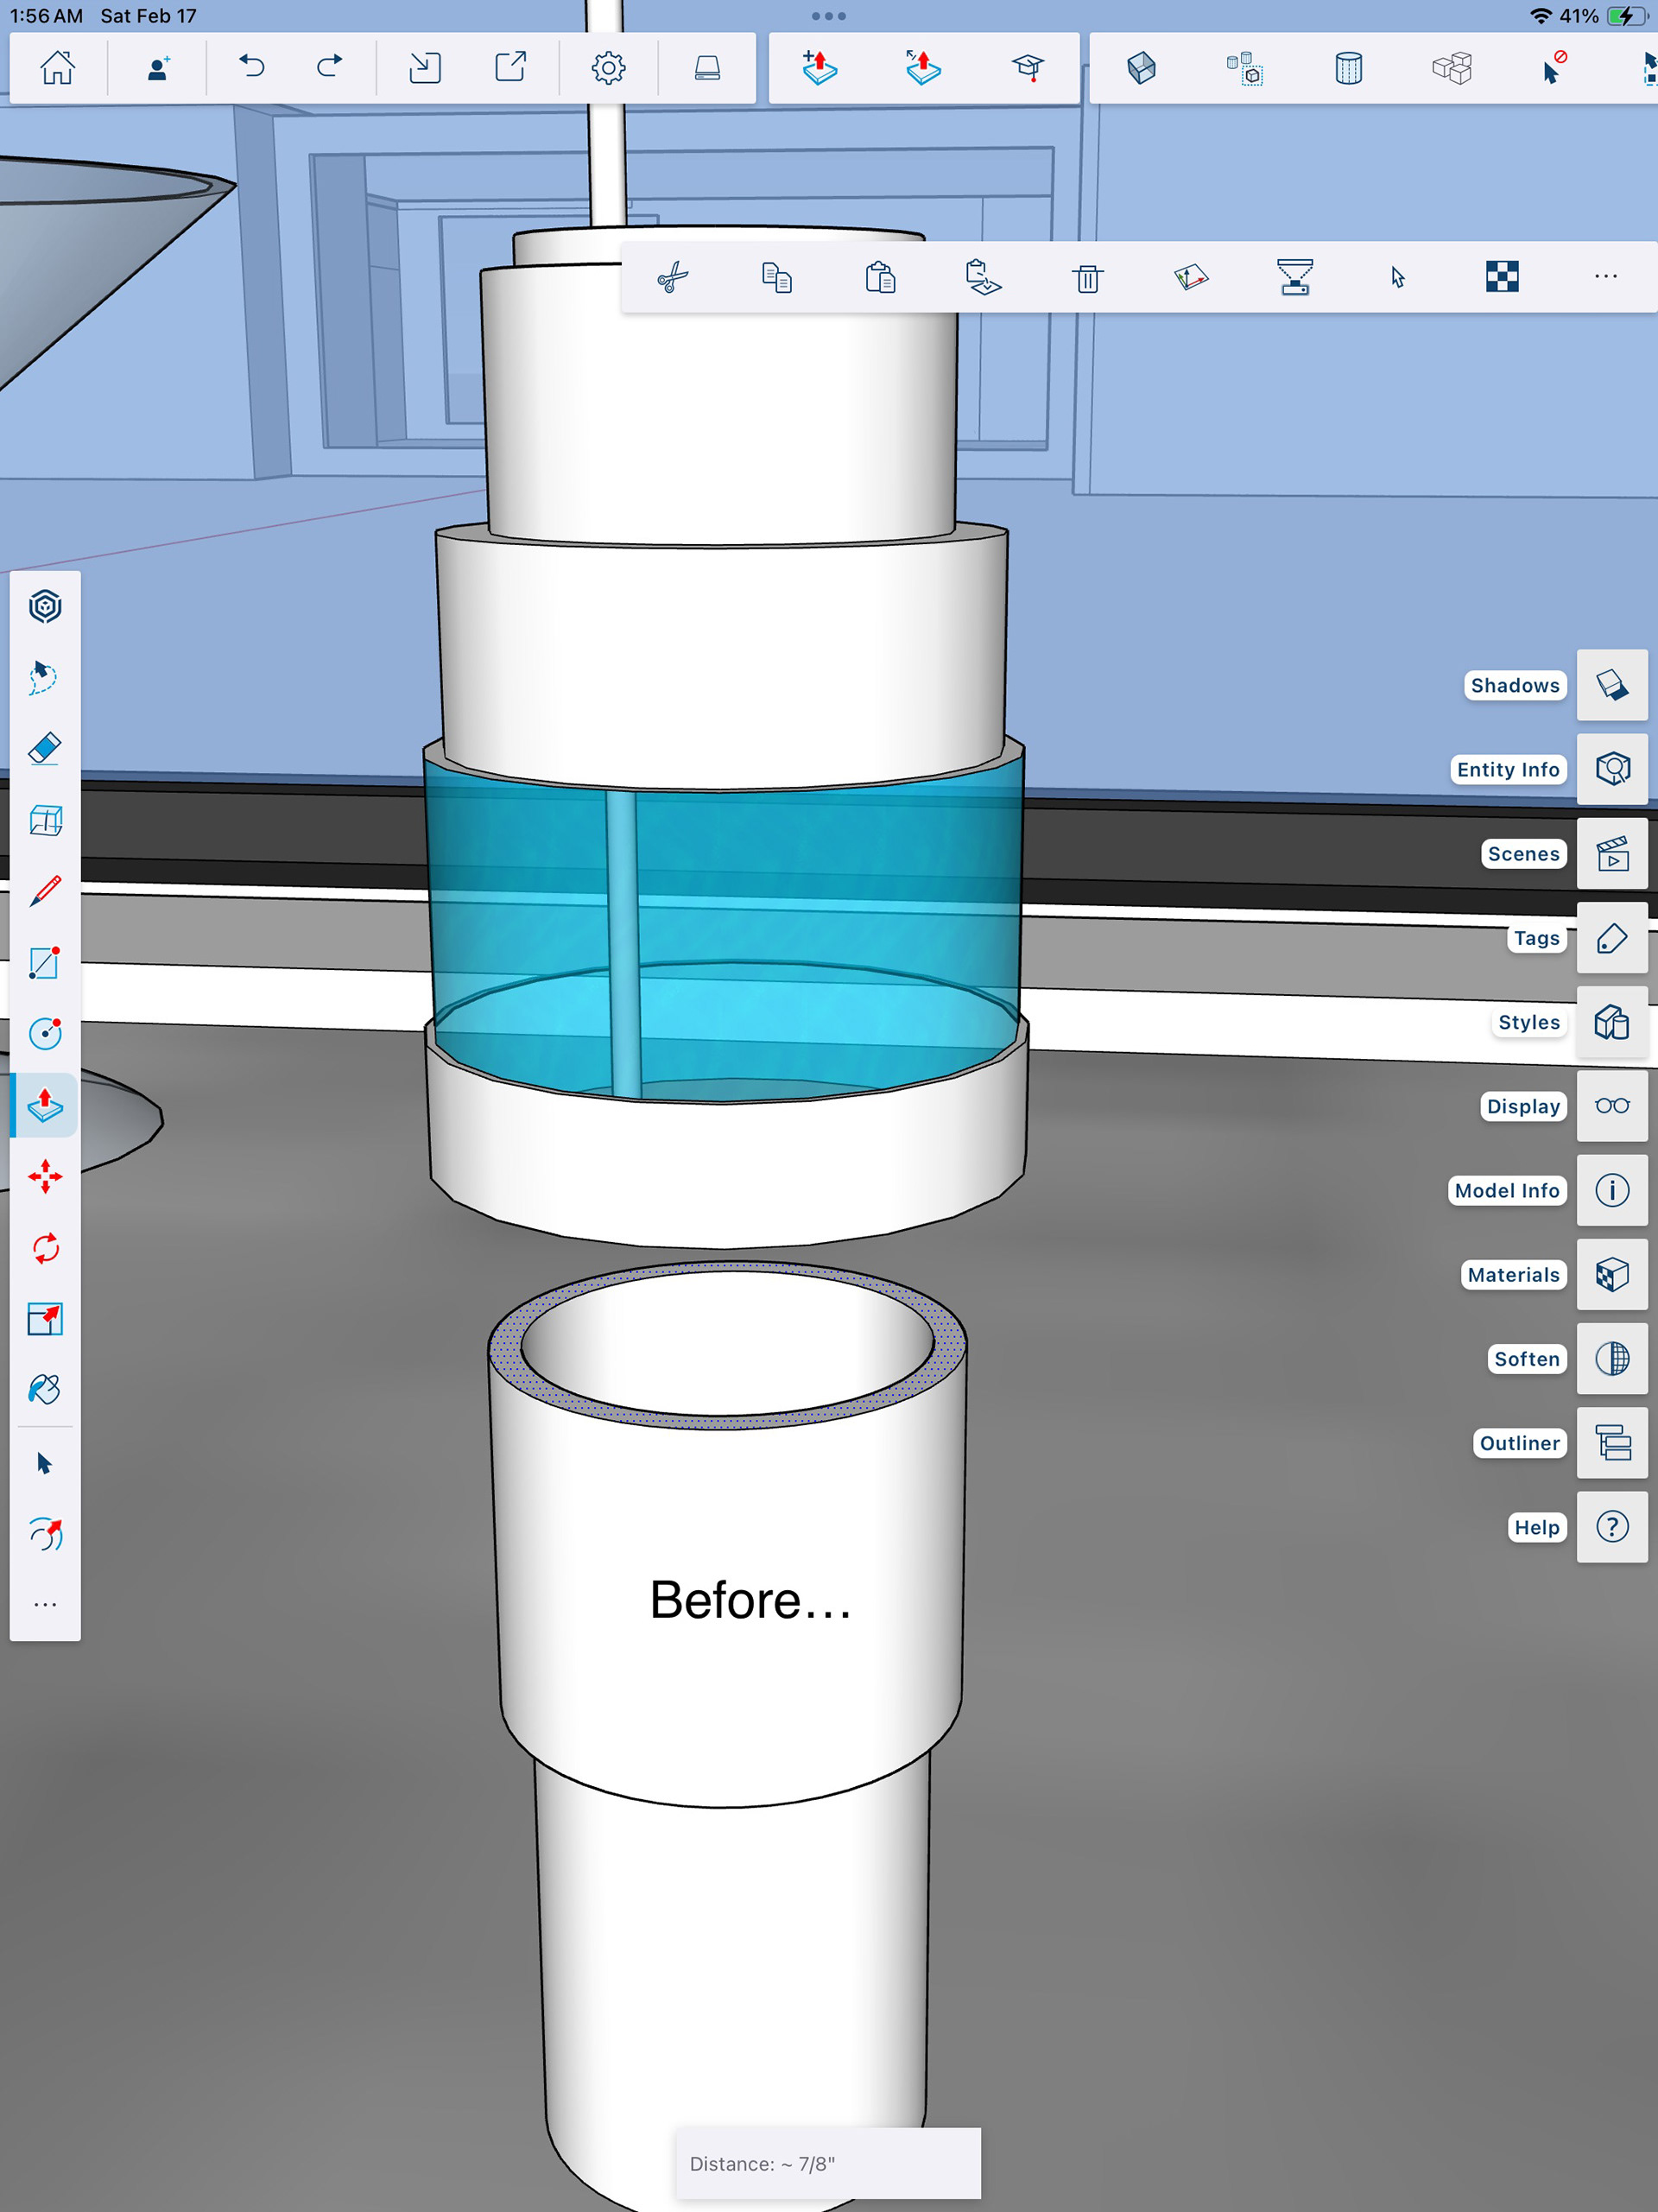1658x2212 pixels.
Task: Click the wireframe box tool icon
Action: 45,820
